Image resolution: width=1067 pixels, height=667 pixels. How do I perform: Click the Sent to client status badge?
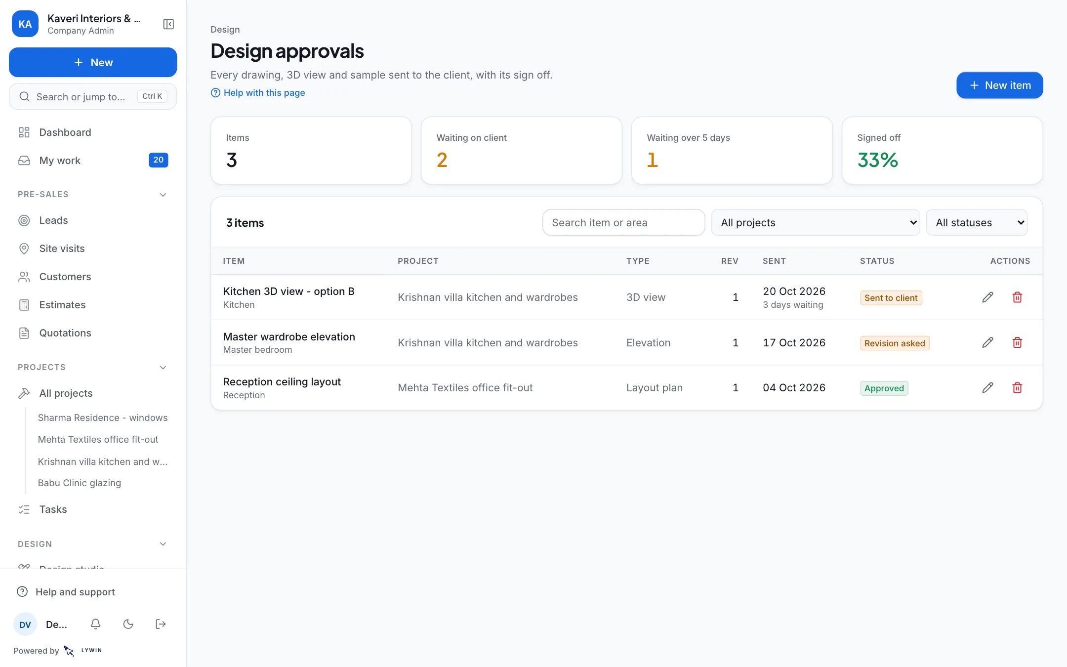(x=891, y=298)
